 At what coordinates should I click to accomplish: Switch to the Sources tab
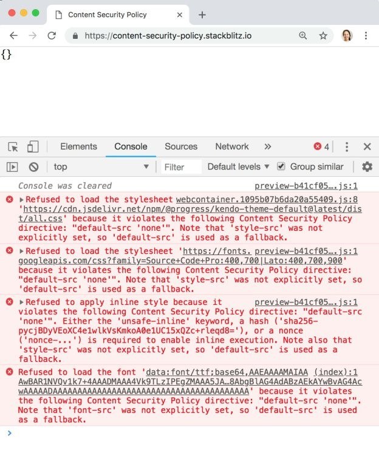181,146
